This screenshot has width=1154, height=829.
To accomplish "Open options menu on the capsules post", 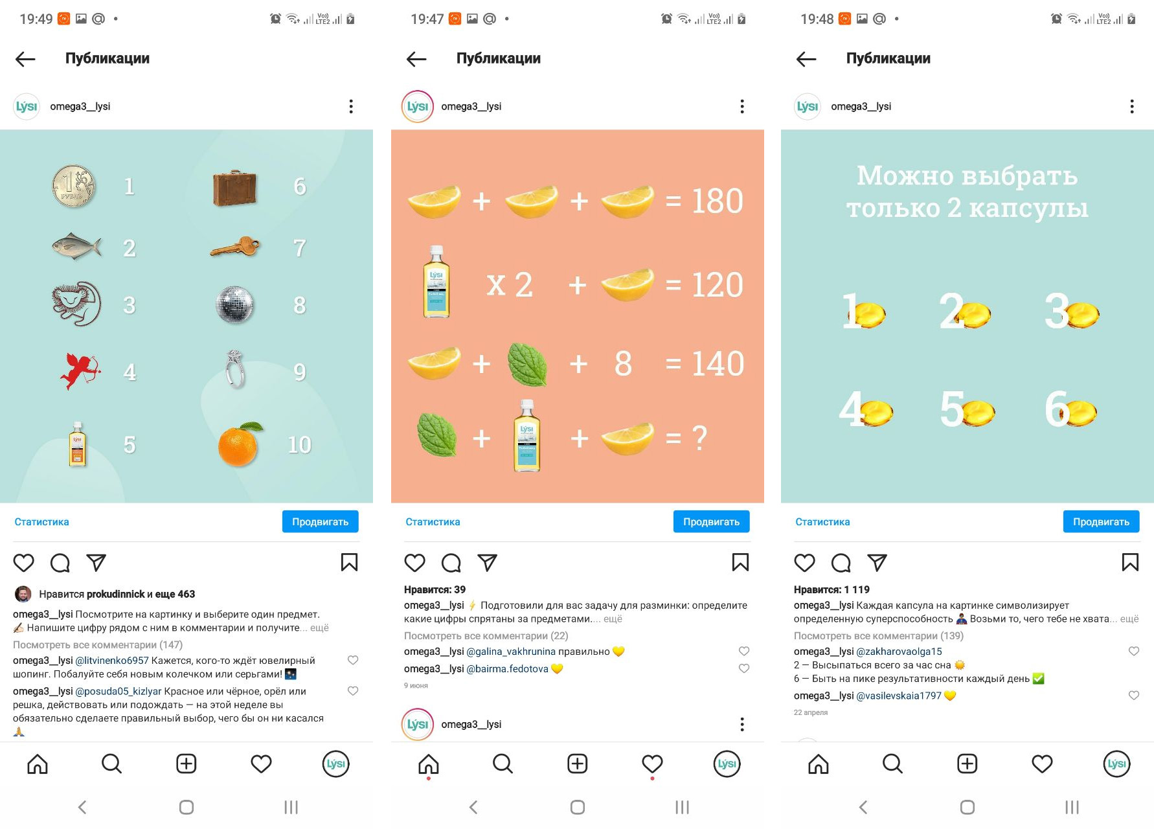I will 1132,106.
